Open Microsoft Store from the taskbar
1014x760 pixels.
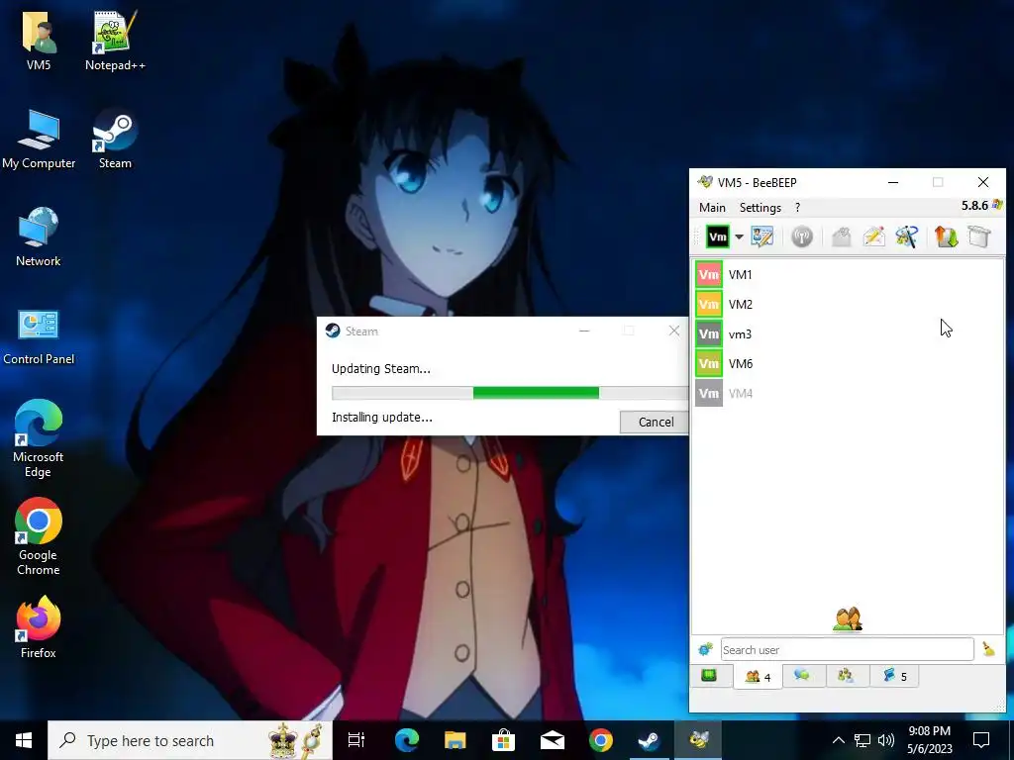click(x=504, y=740)
